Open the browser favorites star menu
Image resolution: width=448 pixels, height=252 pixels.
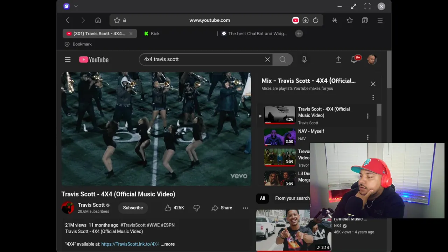(350, 20)
